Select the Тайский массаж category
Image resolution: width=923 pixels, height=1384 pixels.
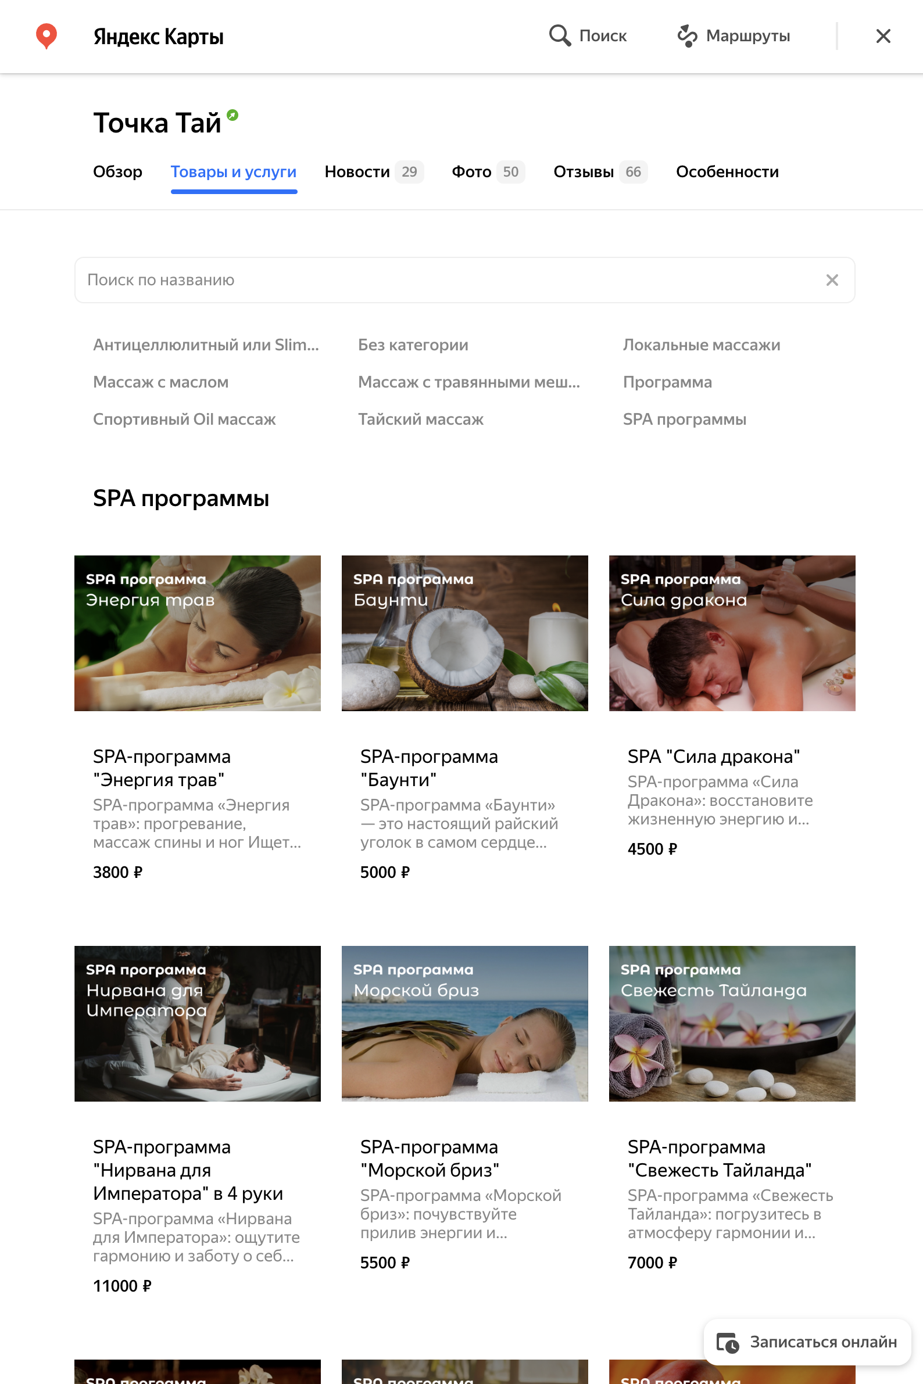pyautogui.click(x=420, y=419)
